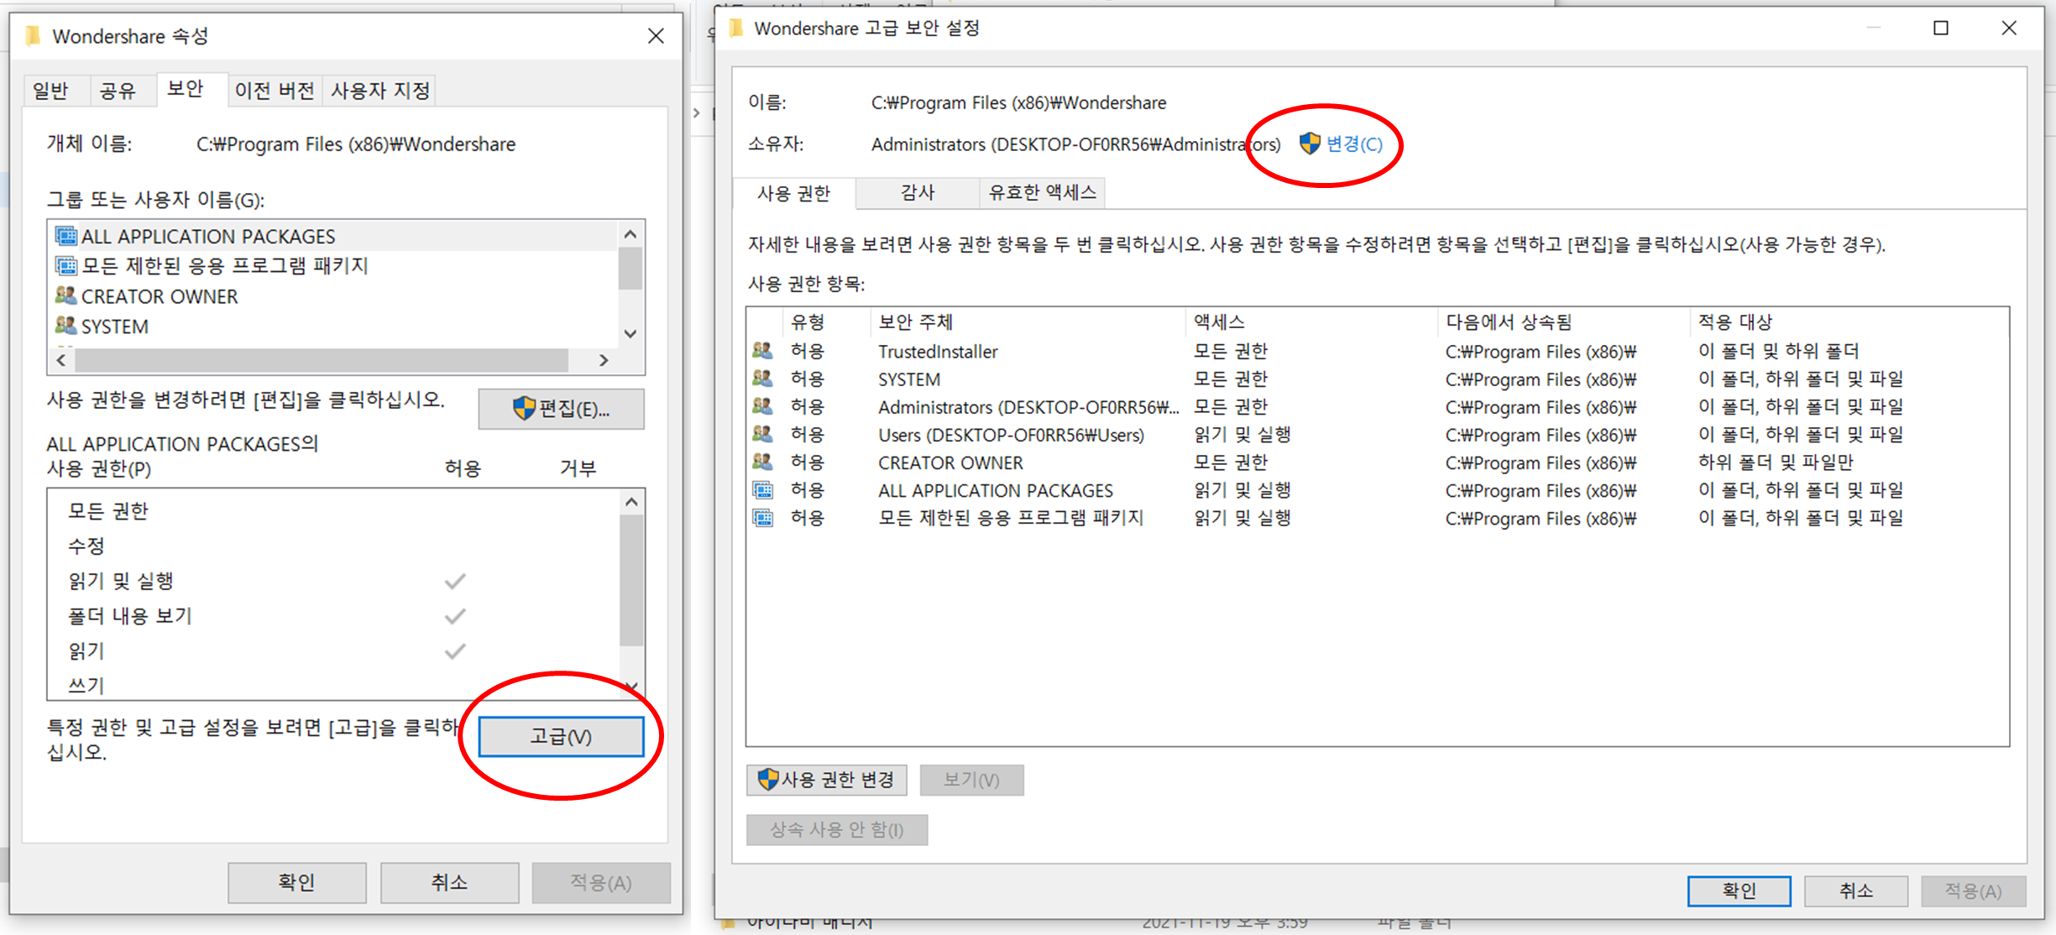Click right arrow of horizontal group list scrollbar
The height and width of the screenshot is (935, 2056).
click(x=603, y=360)
